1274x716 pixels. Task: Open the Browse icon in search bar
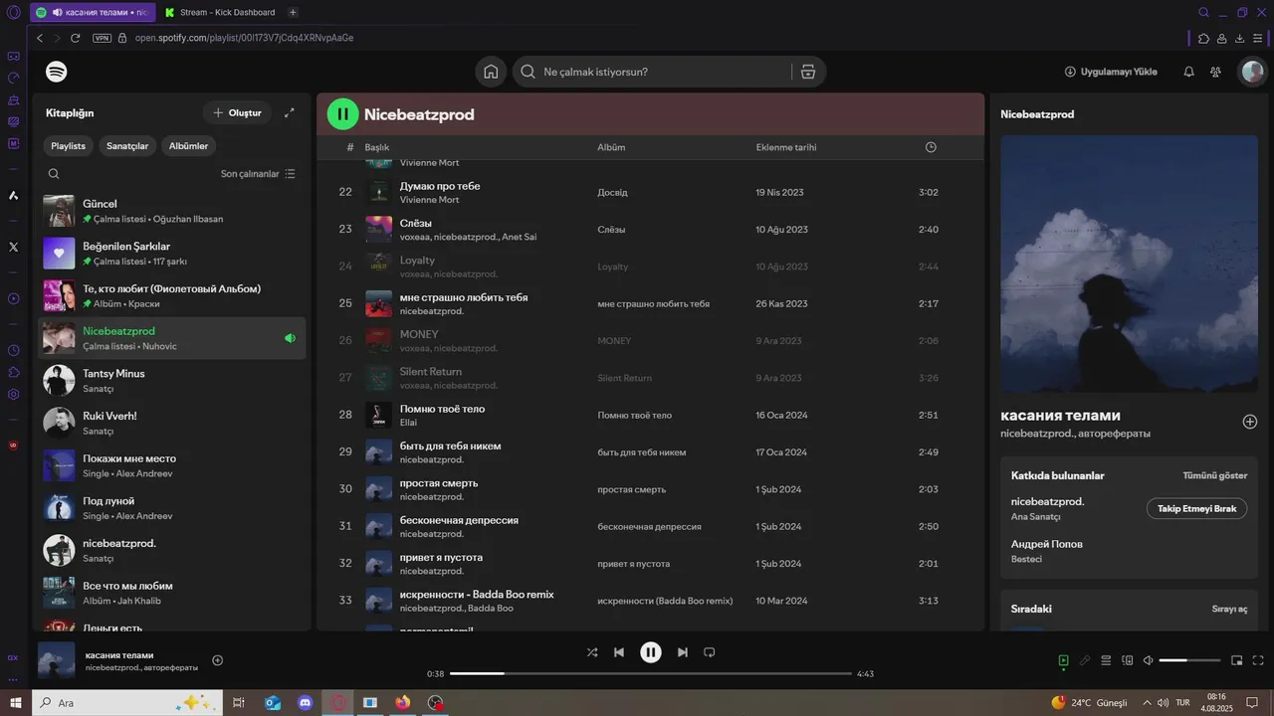point(808,72)
